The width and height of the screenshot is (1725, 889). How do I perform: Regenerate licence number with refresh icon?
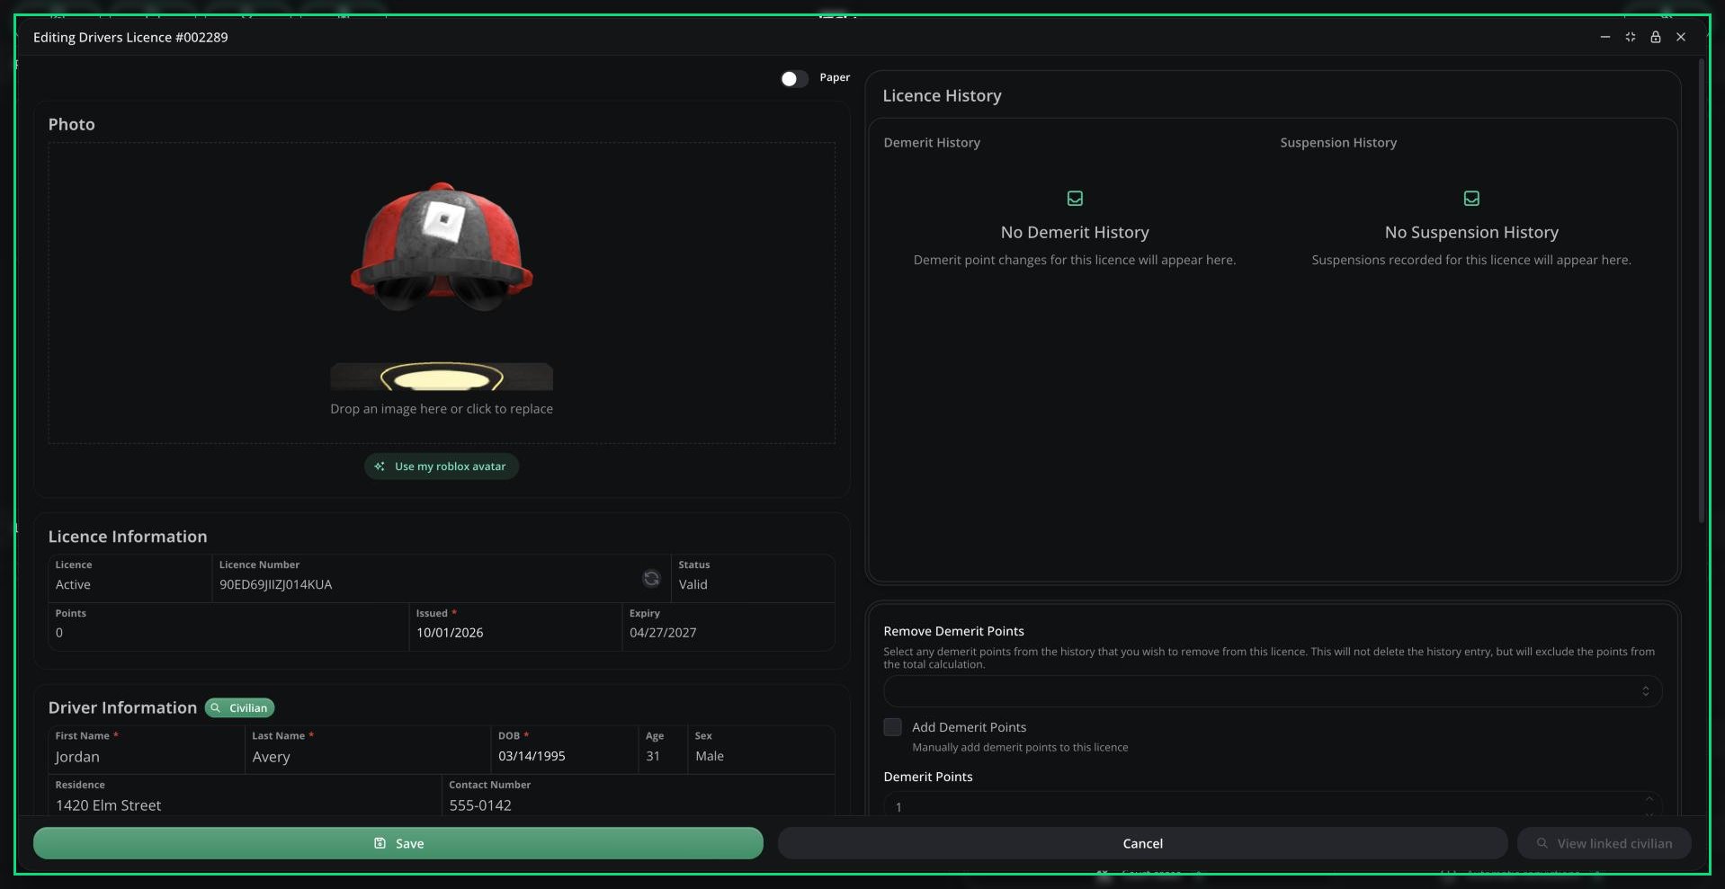tap(651, 578)
